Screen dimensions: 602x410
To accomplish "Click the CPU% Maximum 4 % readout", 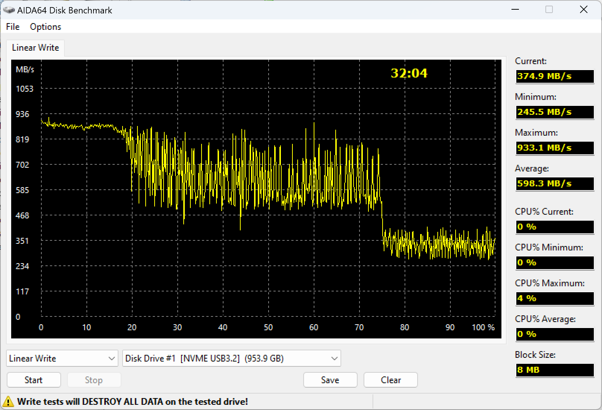I will (x=555, y=298).
